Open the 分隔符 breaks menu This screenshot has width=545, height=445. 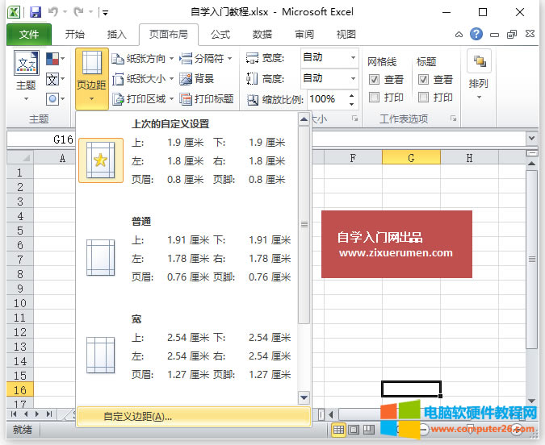[x=206, y=58]
